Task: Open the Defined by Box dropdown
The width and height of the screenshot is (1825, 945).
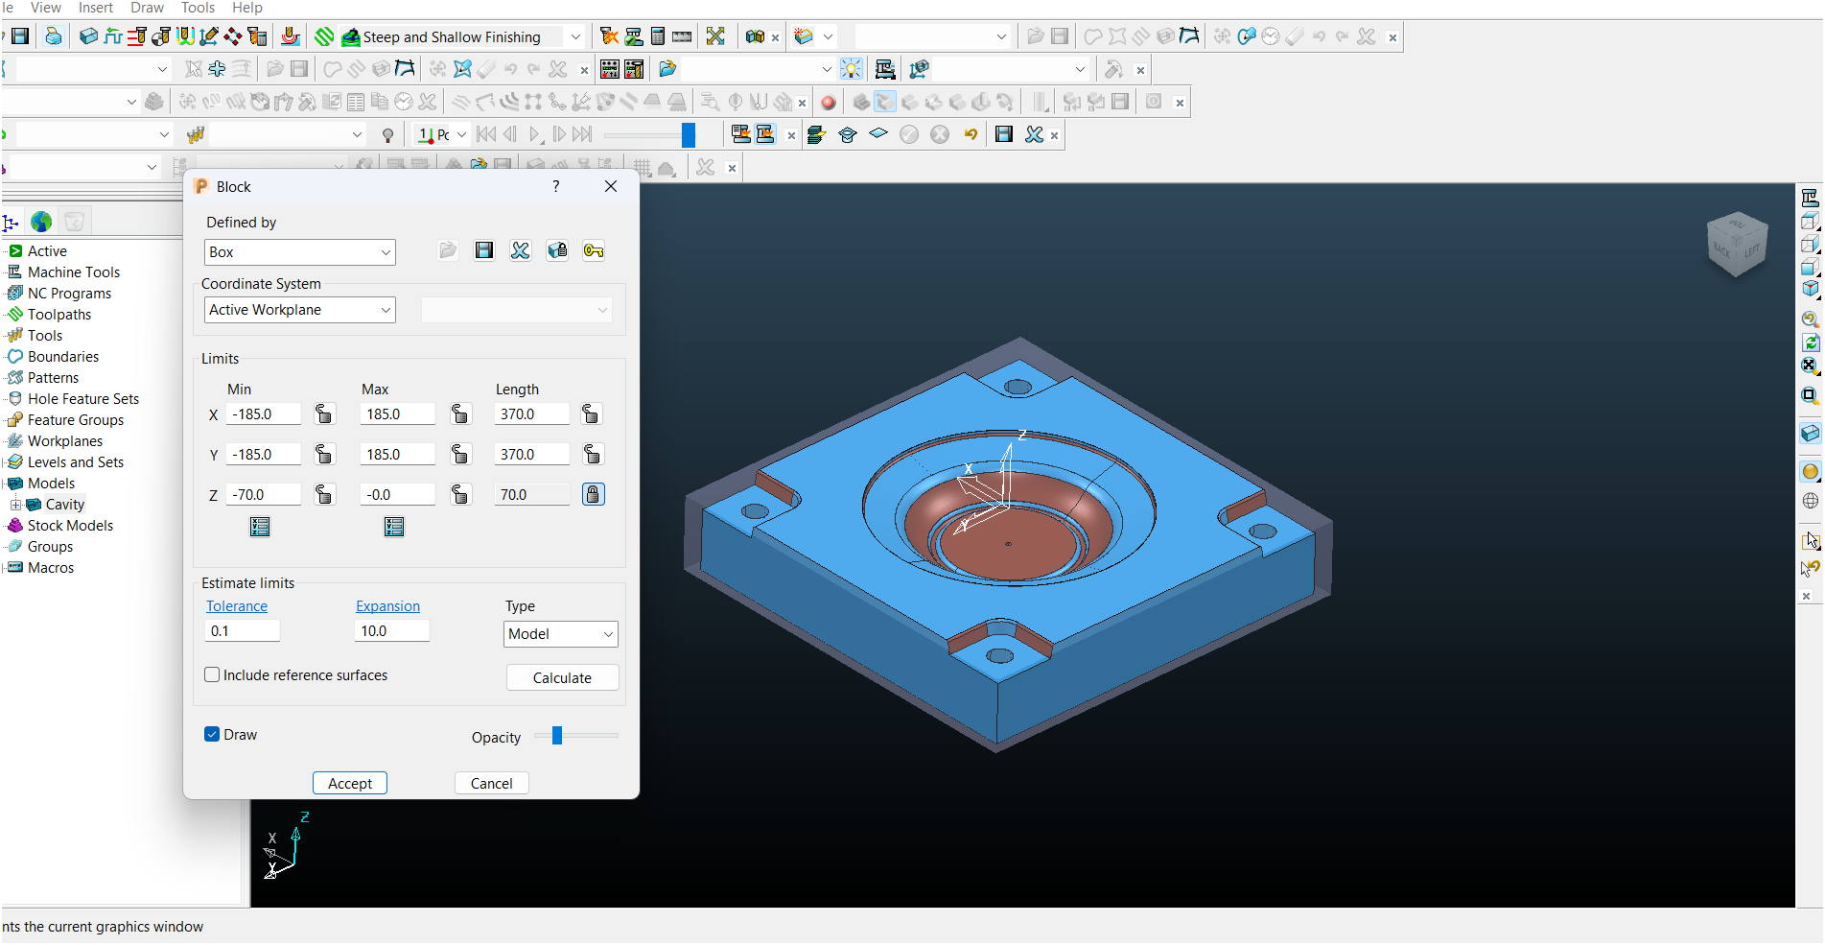Action: point(299,252)
